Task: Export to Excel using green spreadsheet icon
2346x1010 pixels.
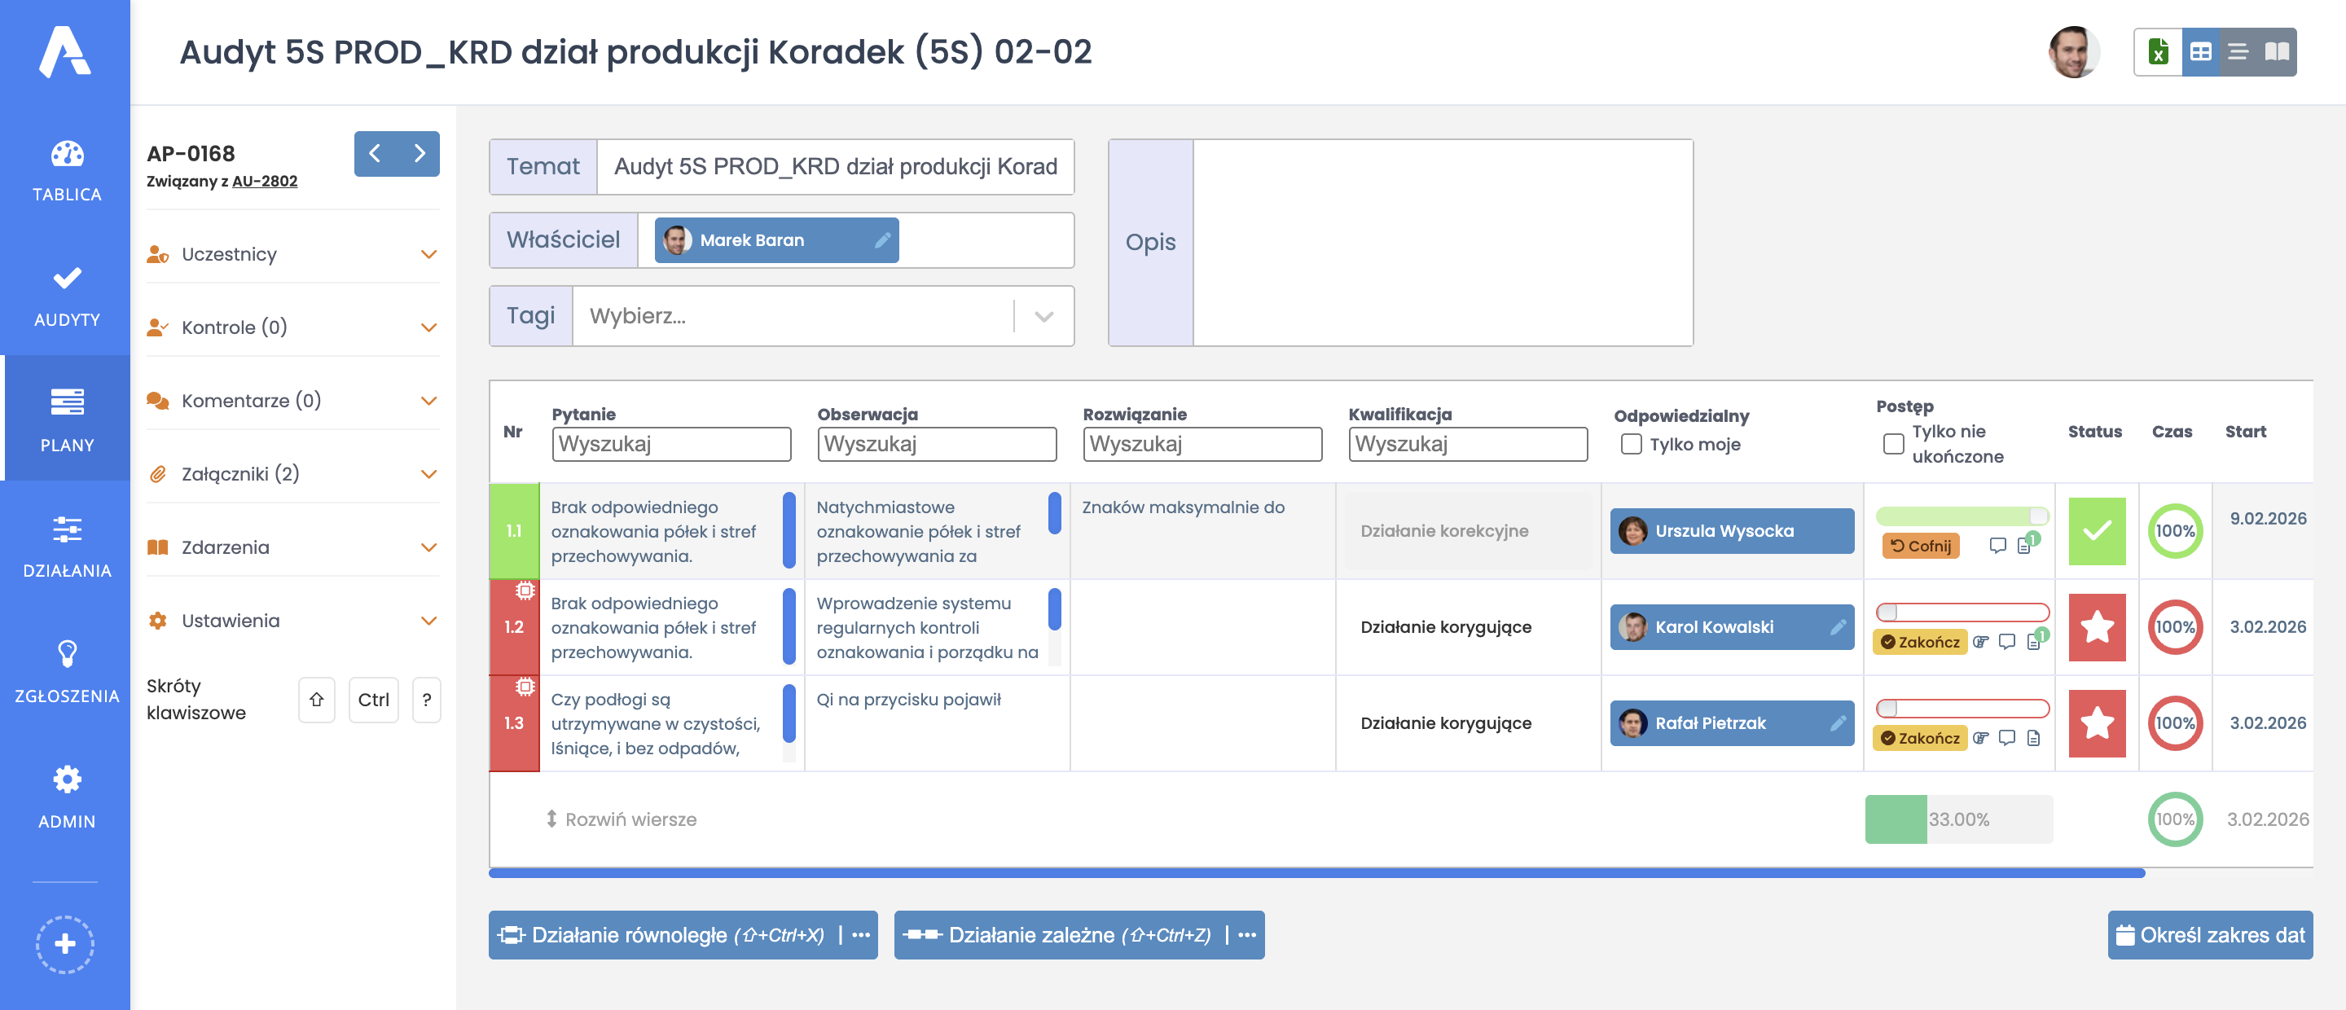Action: coord(2158,52)
